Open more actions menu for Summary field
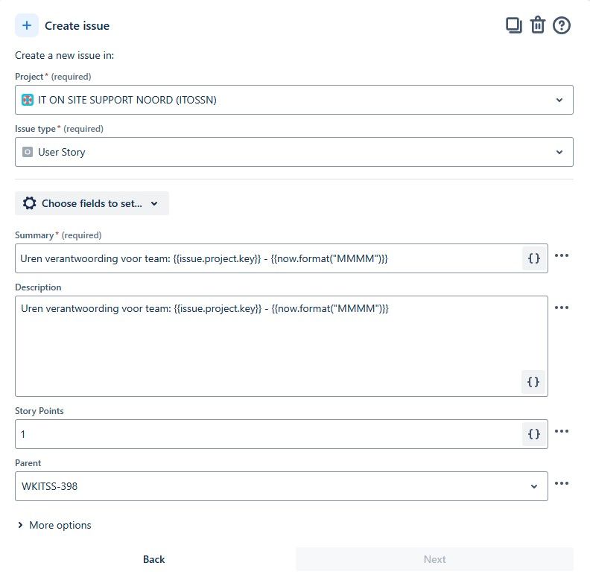 click(x=562, y=255)
